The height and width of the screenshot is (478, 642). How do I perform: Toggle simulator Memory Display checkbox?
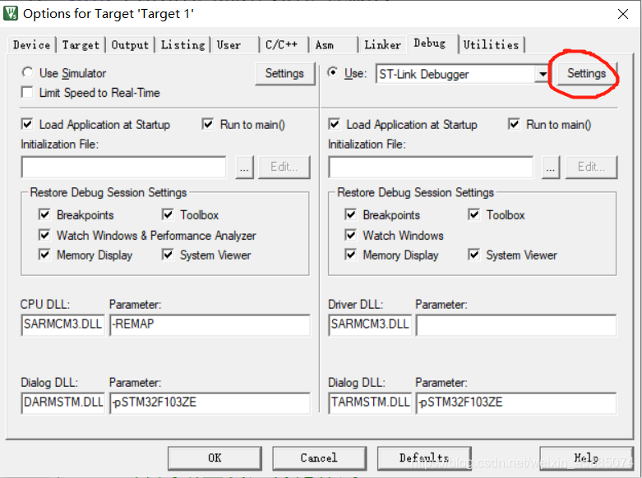click(44, 255)
